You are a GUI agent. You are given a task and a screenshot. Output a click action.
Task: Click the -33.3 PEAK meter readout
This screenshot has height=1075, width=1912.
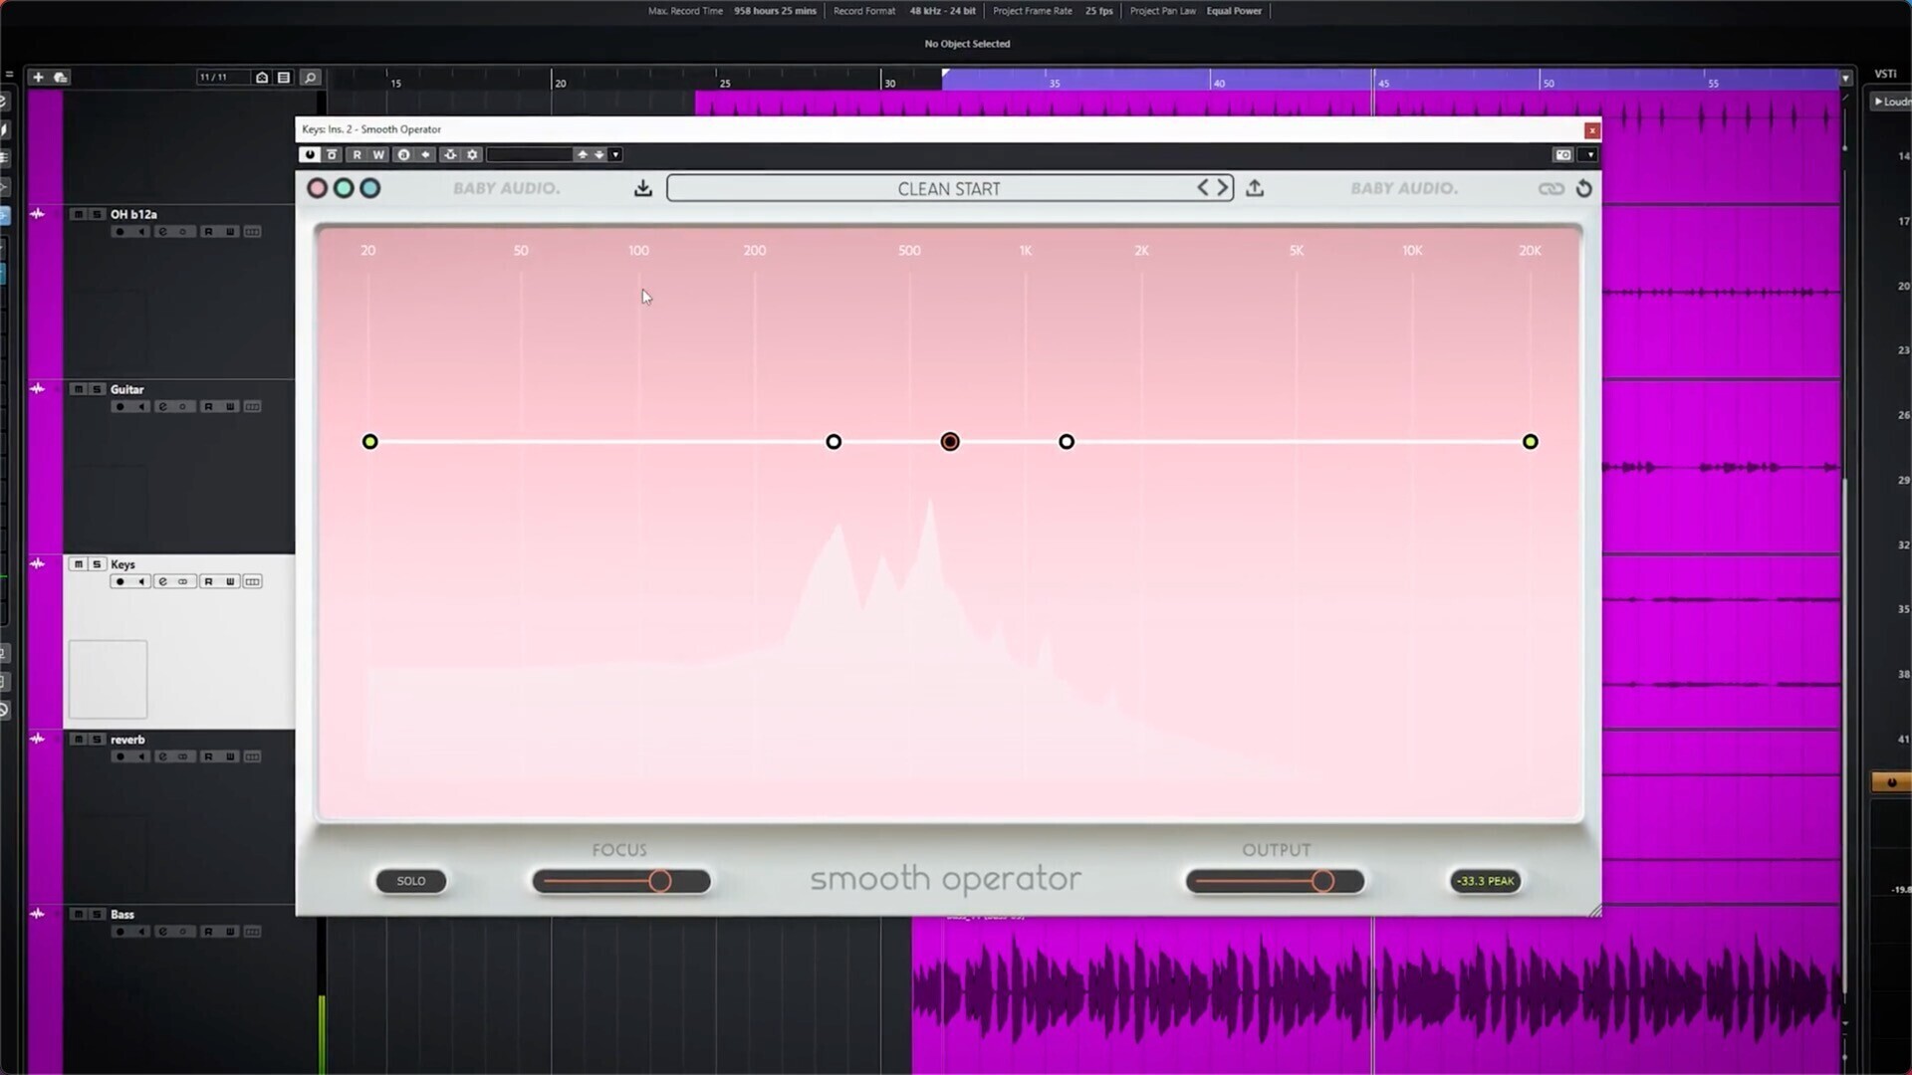[1485, 881]
